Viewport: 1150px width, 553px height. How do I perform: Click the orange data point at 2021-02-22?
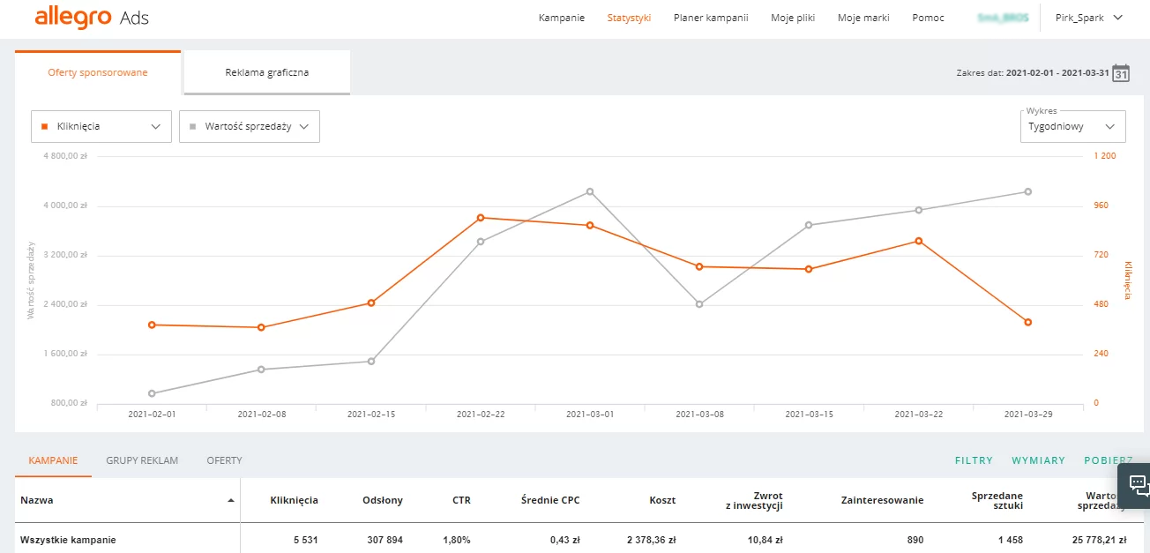(481, 218)
